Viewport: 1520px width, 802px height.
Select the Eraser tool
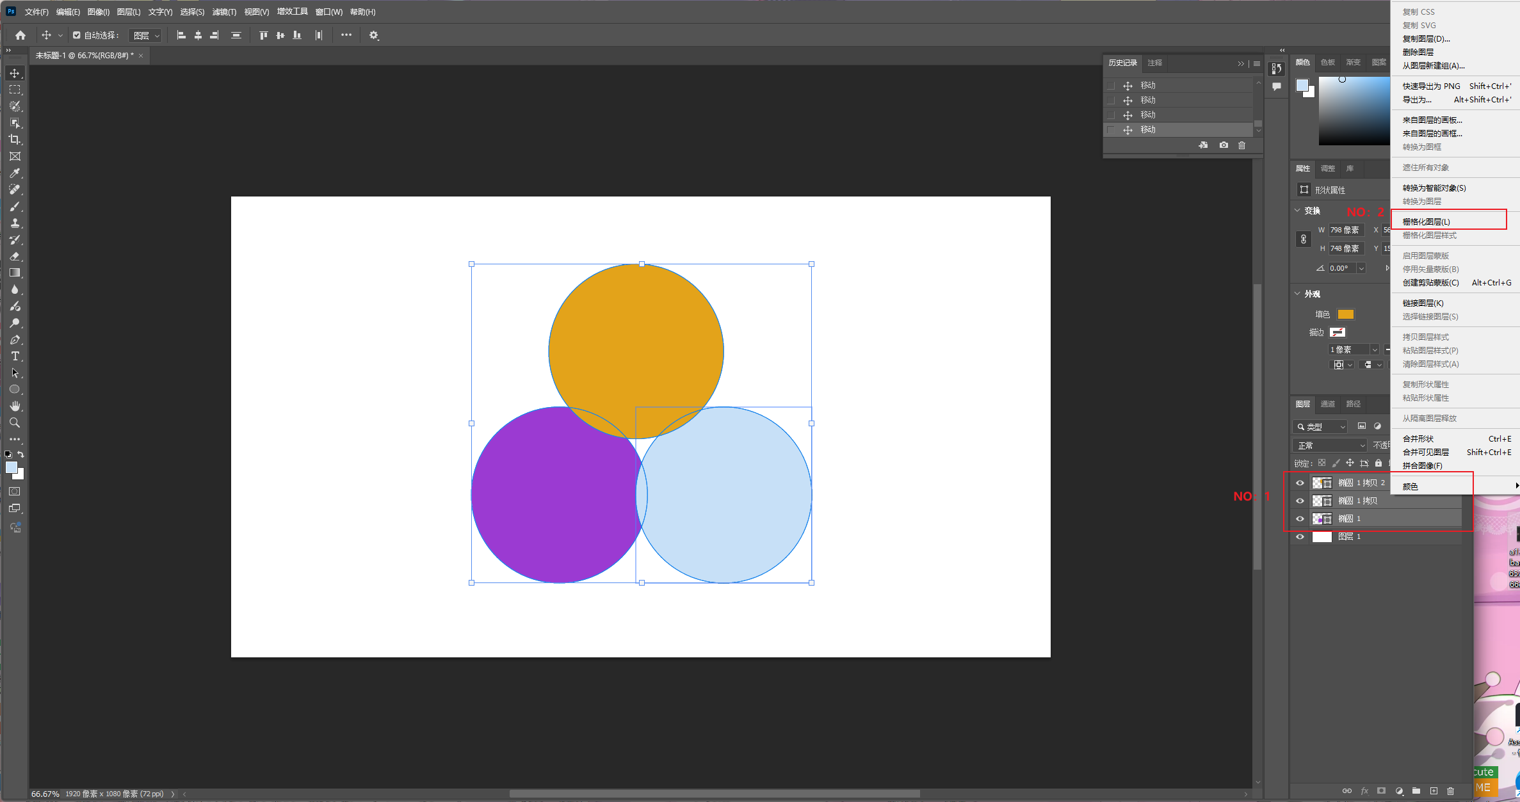point(15,256)
